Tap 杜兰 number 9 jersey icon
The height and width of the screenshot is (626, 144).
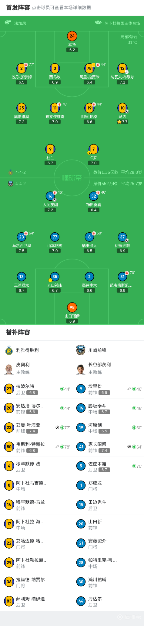[50, 149]
